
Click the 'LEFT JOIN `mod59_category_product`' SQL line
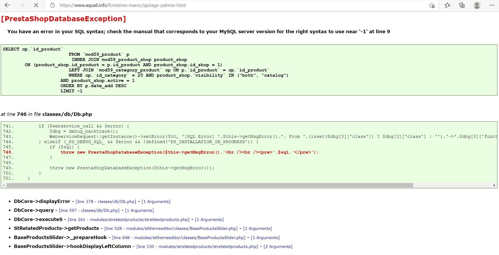(x=169, y=70)
